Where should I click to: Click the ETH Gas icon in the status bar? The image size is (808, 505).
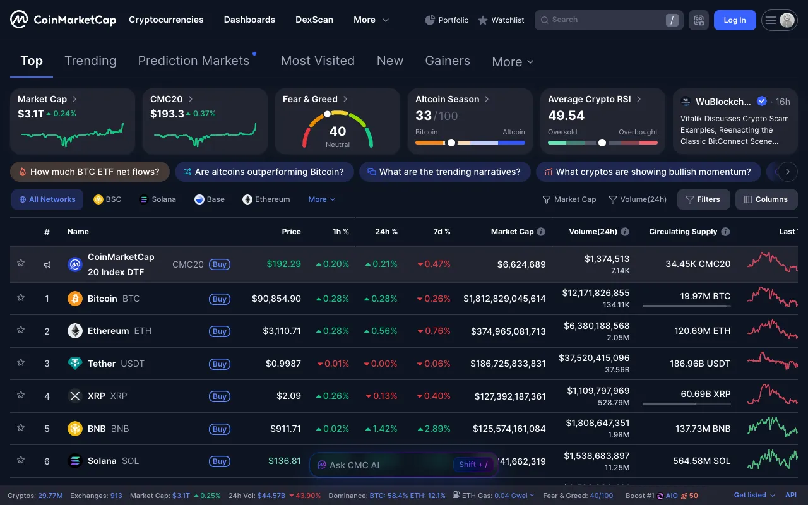pyautogui.click(x=456, y=496)
